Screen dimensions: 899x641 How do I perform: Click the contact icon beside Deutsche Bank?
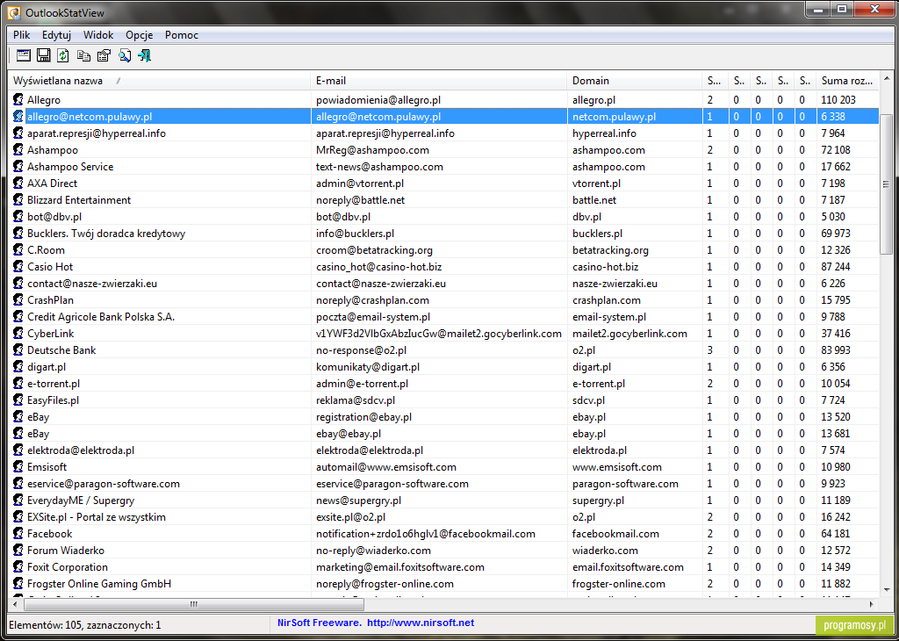(18, 349)
